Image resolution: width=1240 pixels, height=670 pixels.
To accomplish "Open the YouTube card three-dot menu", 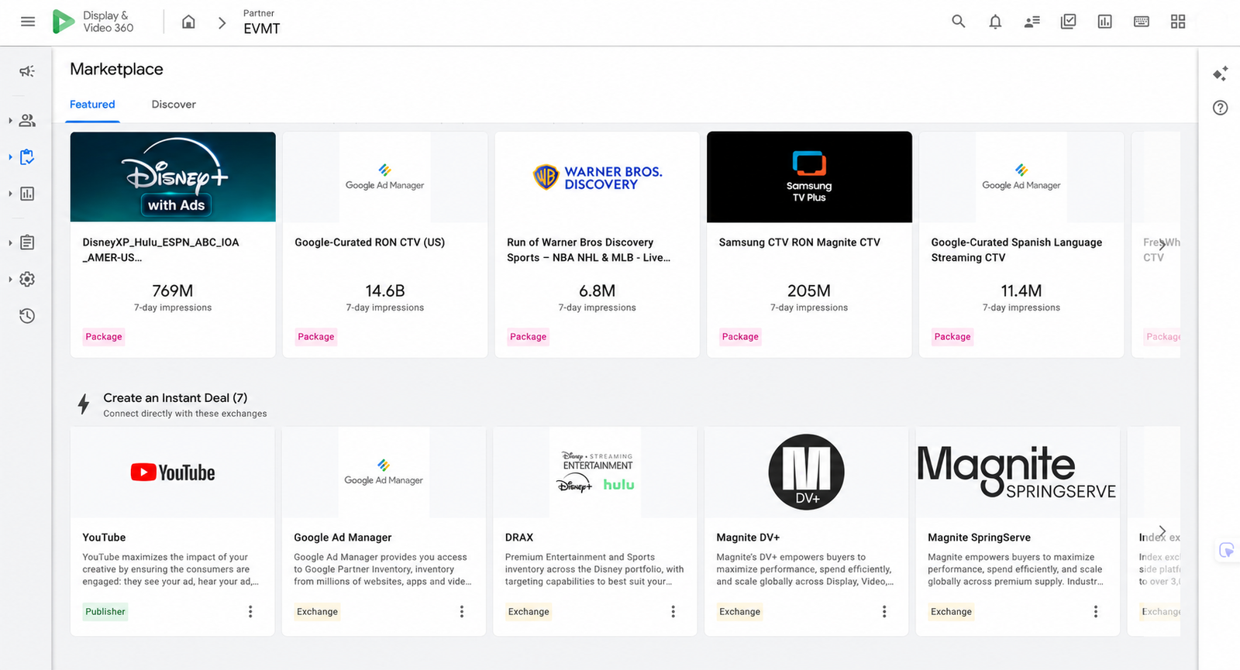I will (250, 612).
